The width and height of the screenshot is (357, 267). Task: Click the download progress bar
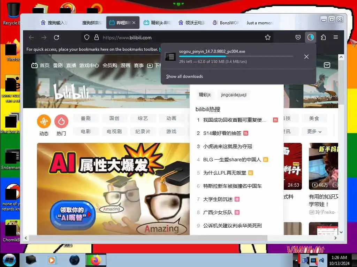(x=236, y=56)
